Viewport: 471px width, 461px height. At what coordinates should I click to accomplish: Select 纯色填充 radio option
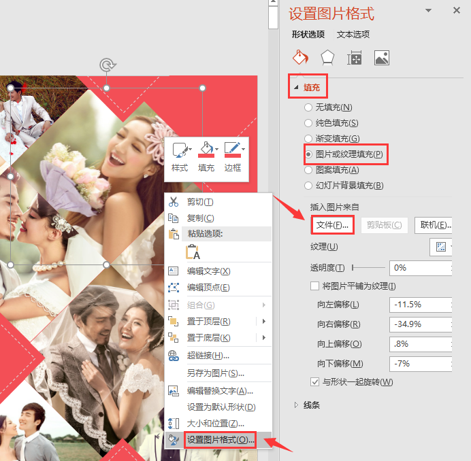[x=308, y=123]
